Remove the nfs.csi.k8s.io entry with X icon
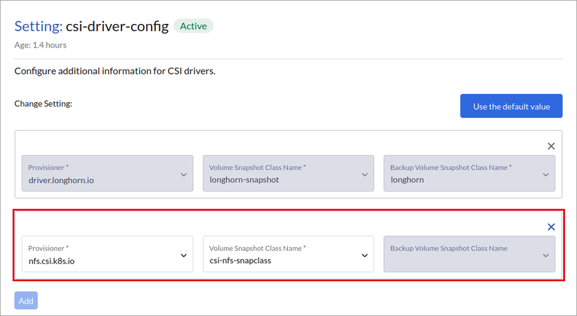This screenshot has width=577, height=316. pos(551,227)
